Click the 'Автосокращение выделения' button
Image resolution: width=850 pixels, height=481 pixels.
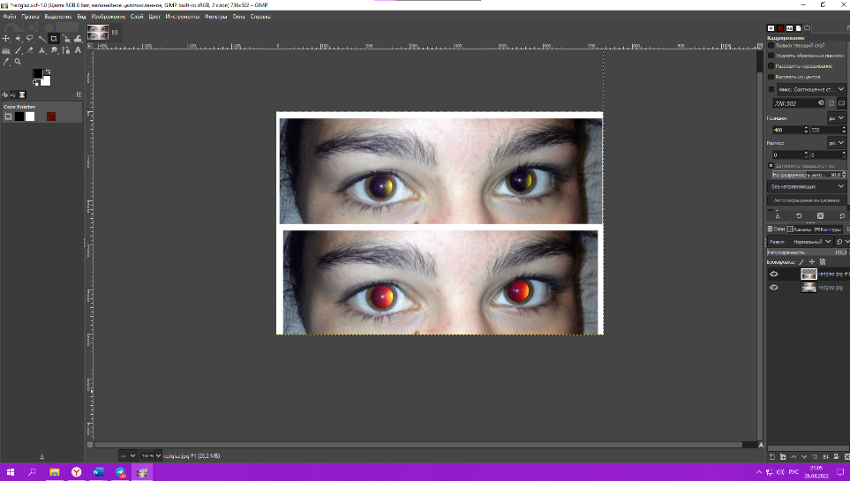(x=807, y=200)
